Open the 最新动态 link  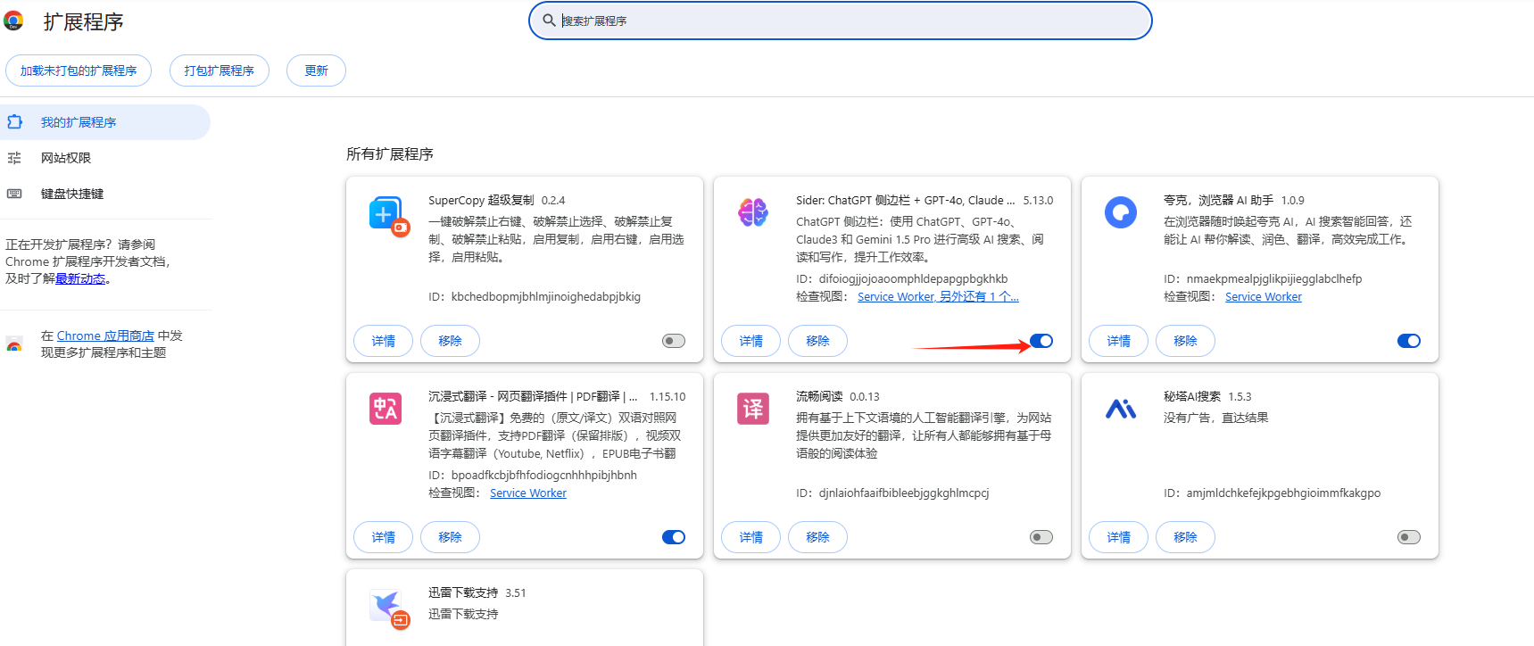[80, 278]
